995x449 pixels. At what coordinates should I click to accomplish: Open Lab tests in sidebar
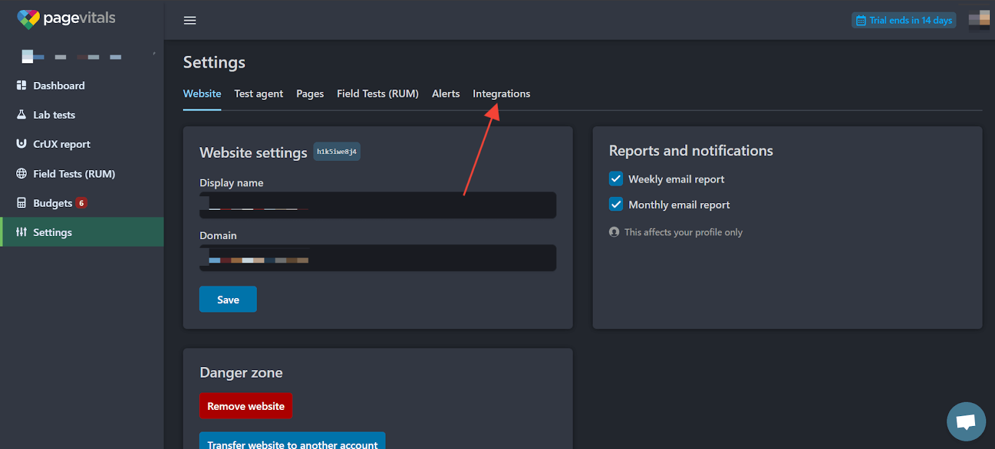click(82, 115)
